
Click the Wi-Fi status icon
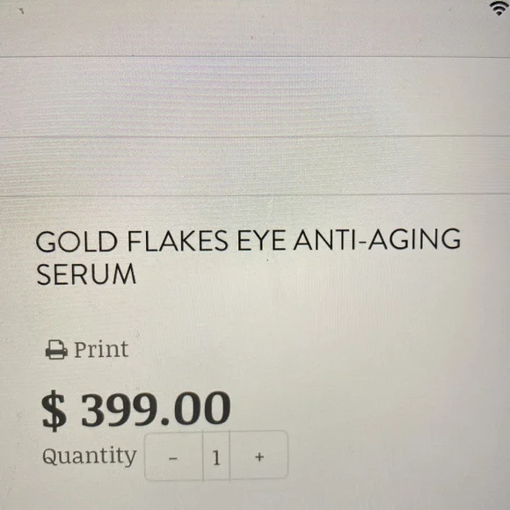(499, 9)
